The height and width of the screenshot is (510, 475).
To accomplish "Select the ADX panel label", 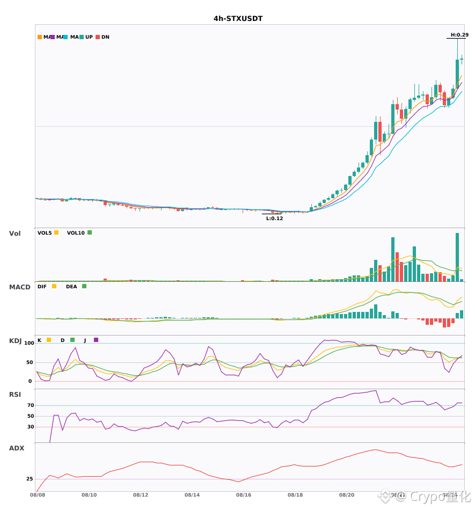I will click(17, 448).
